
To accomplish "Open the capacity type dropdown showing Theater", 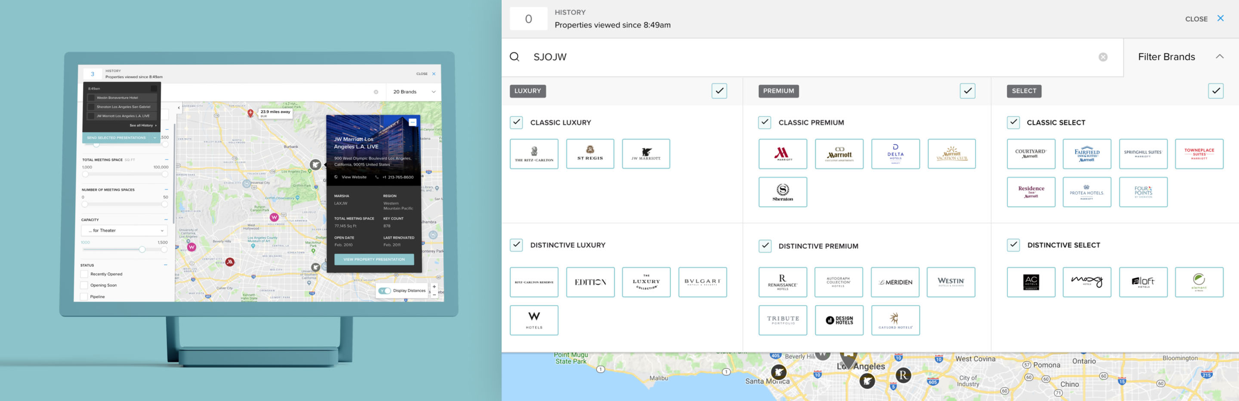I will tap(123, 230).
